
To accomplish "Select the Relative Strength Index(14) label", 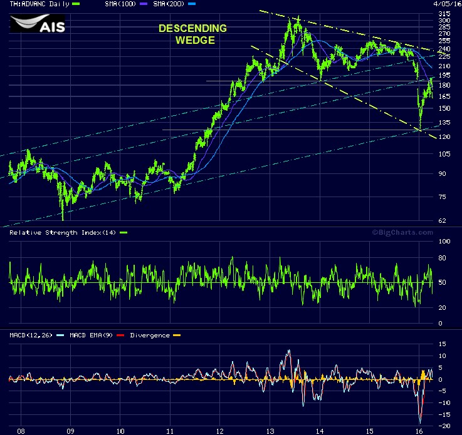I will [63, 233].
